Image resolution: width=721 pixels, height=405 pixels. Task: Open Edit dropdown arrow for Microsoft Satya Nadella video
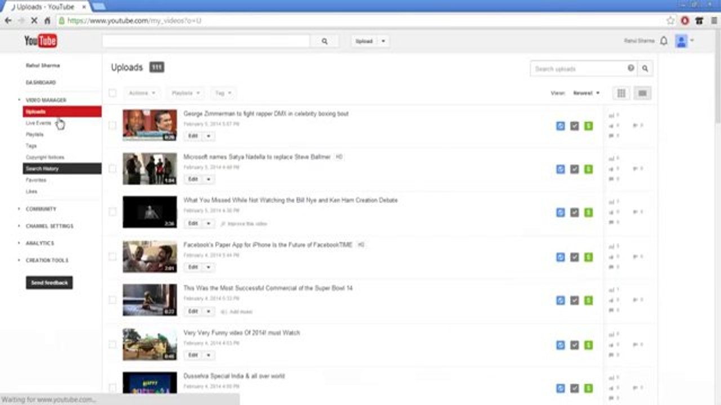(x=208, y=179)
